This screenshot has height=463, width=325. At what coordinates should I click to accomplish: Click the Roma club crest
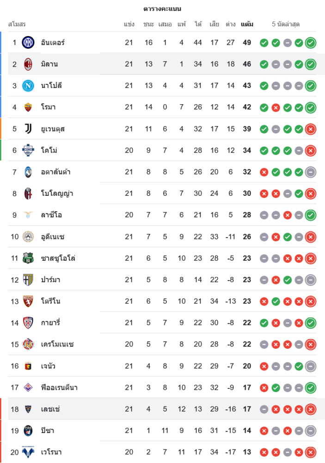[x=28, y=107]
